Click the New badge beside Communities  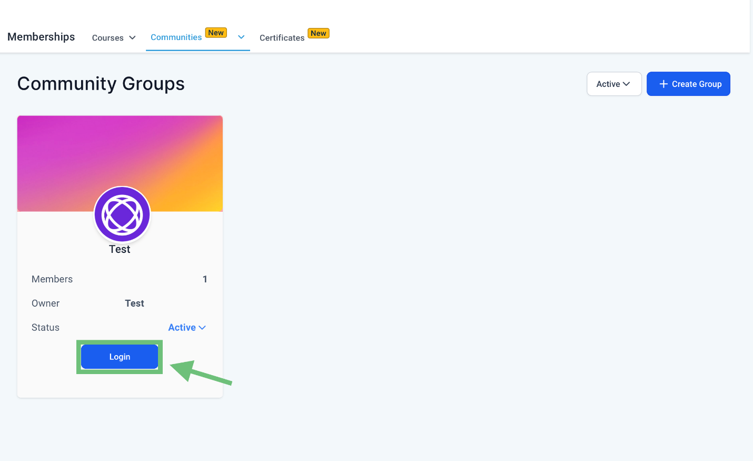(x=216, y=33)
